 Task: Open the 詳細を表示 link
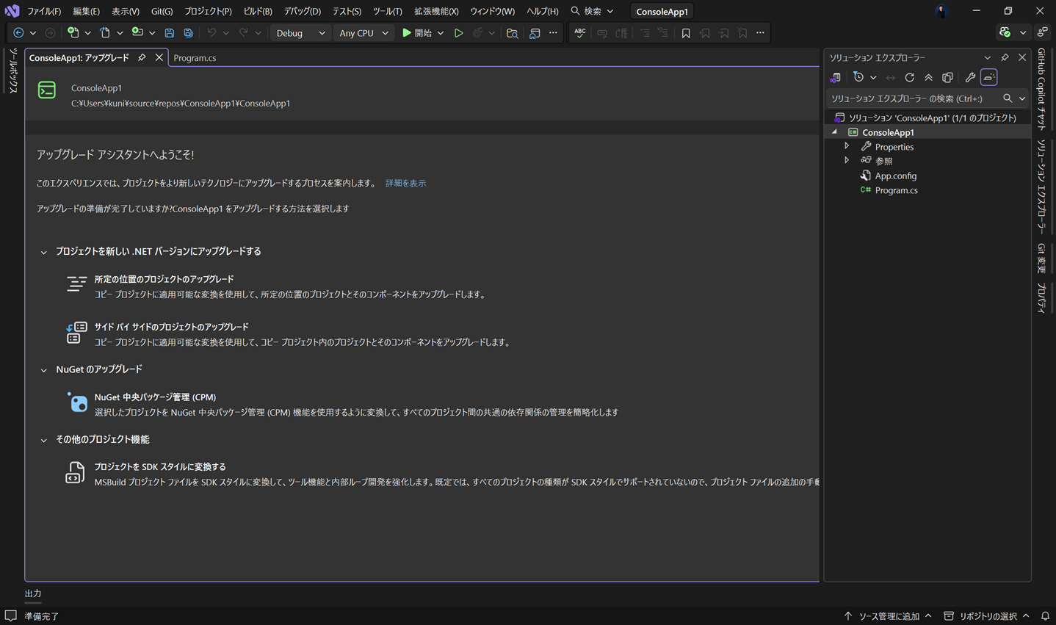point(405,182)
